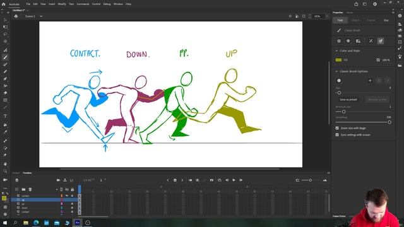Switch to the Object properties tab
The height and width of the screenshot is (227, 404).
pyautogui.click(x=355, y=20)
